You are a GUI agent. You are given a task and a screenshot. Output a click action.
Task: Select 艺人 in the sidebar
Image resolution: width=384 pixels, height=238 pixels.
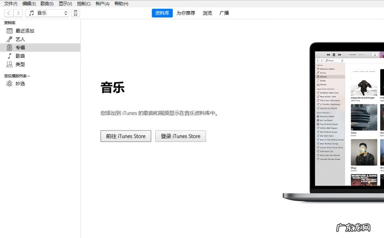40,39
